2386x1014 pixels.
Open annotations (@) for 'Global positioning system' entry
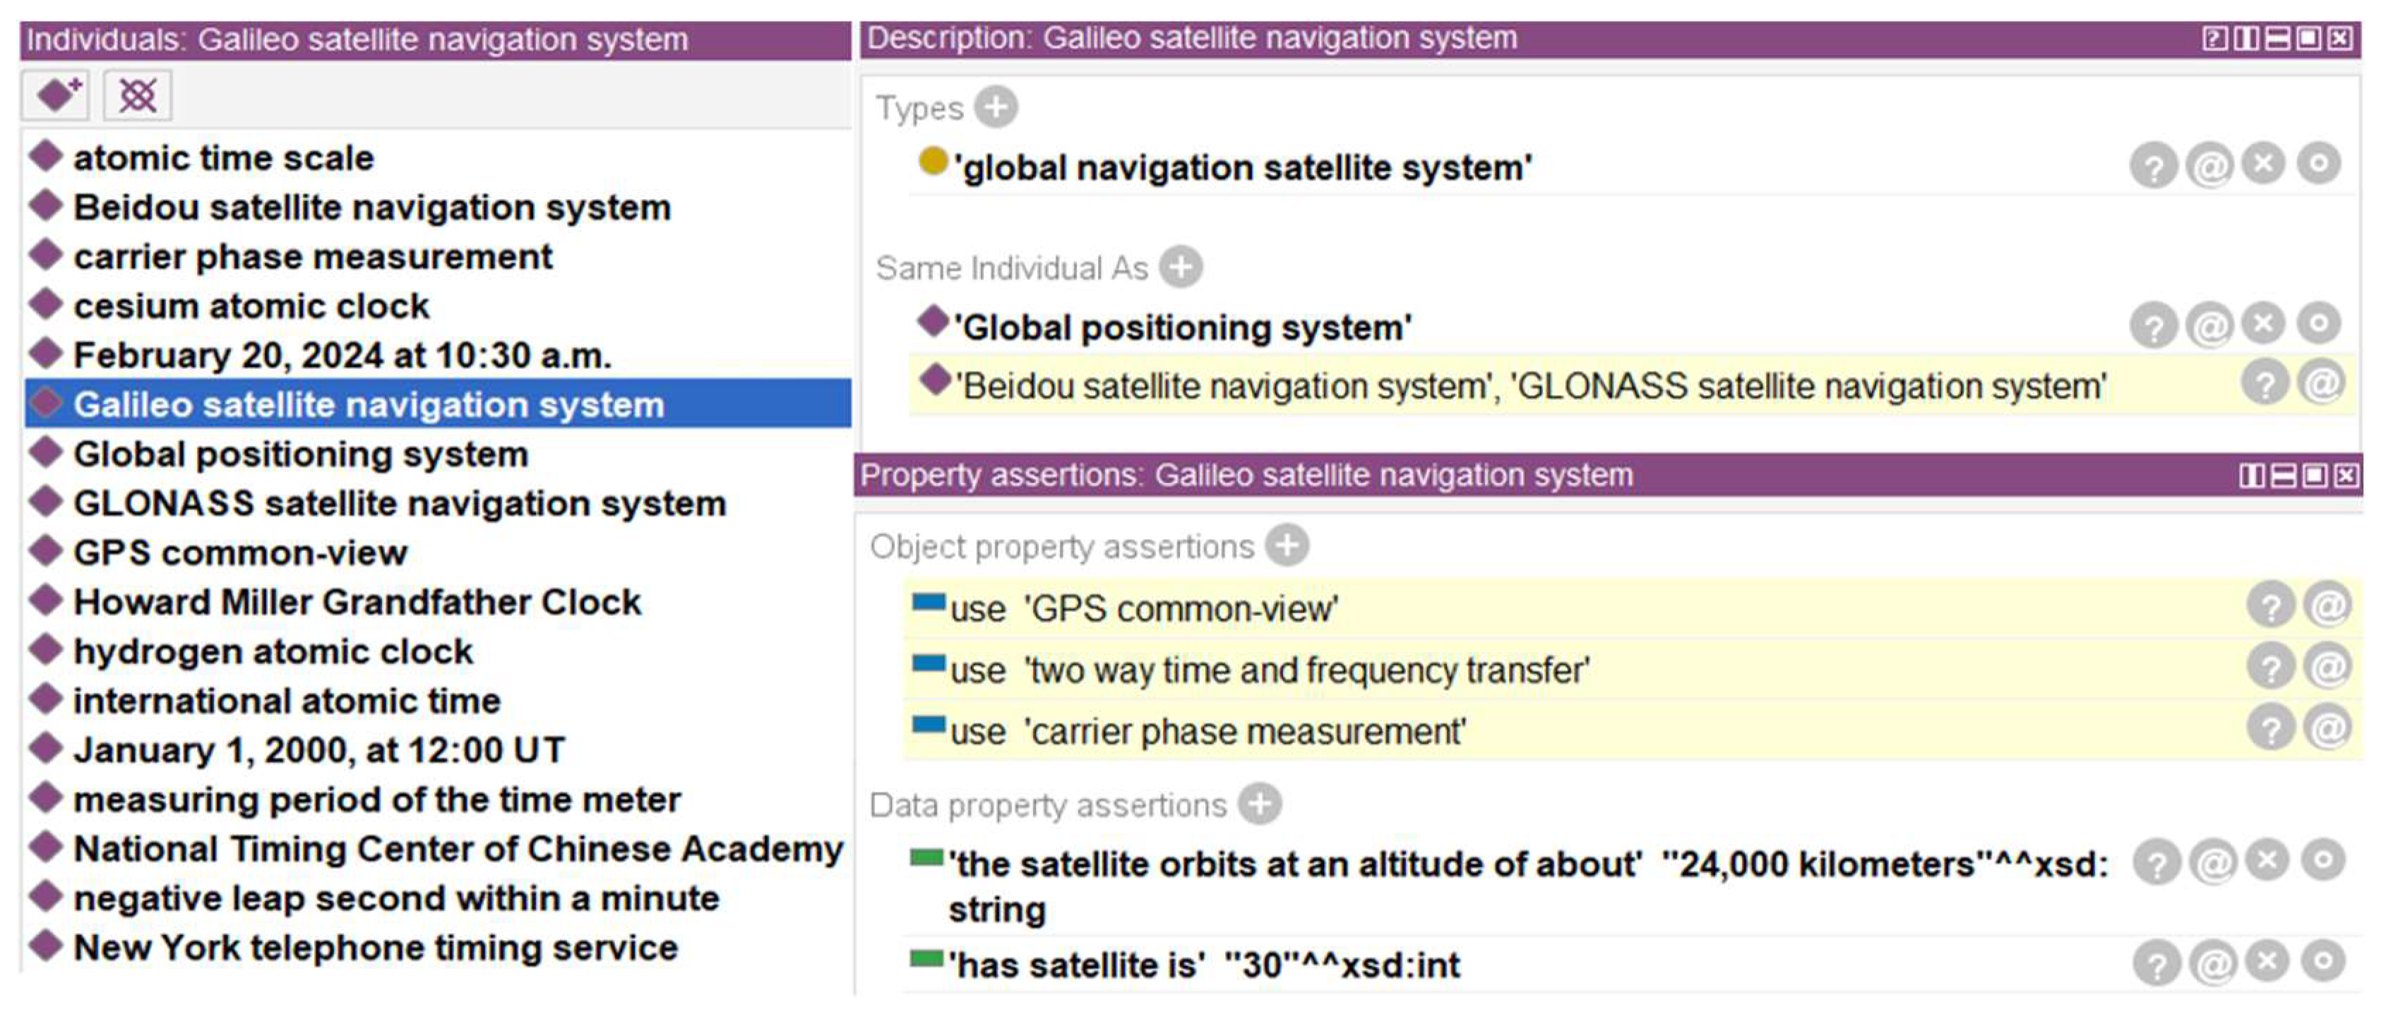click(x=2210, y=326)
